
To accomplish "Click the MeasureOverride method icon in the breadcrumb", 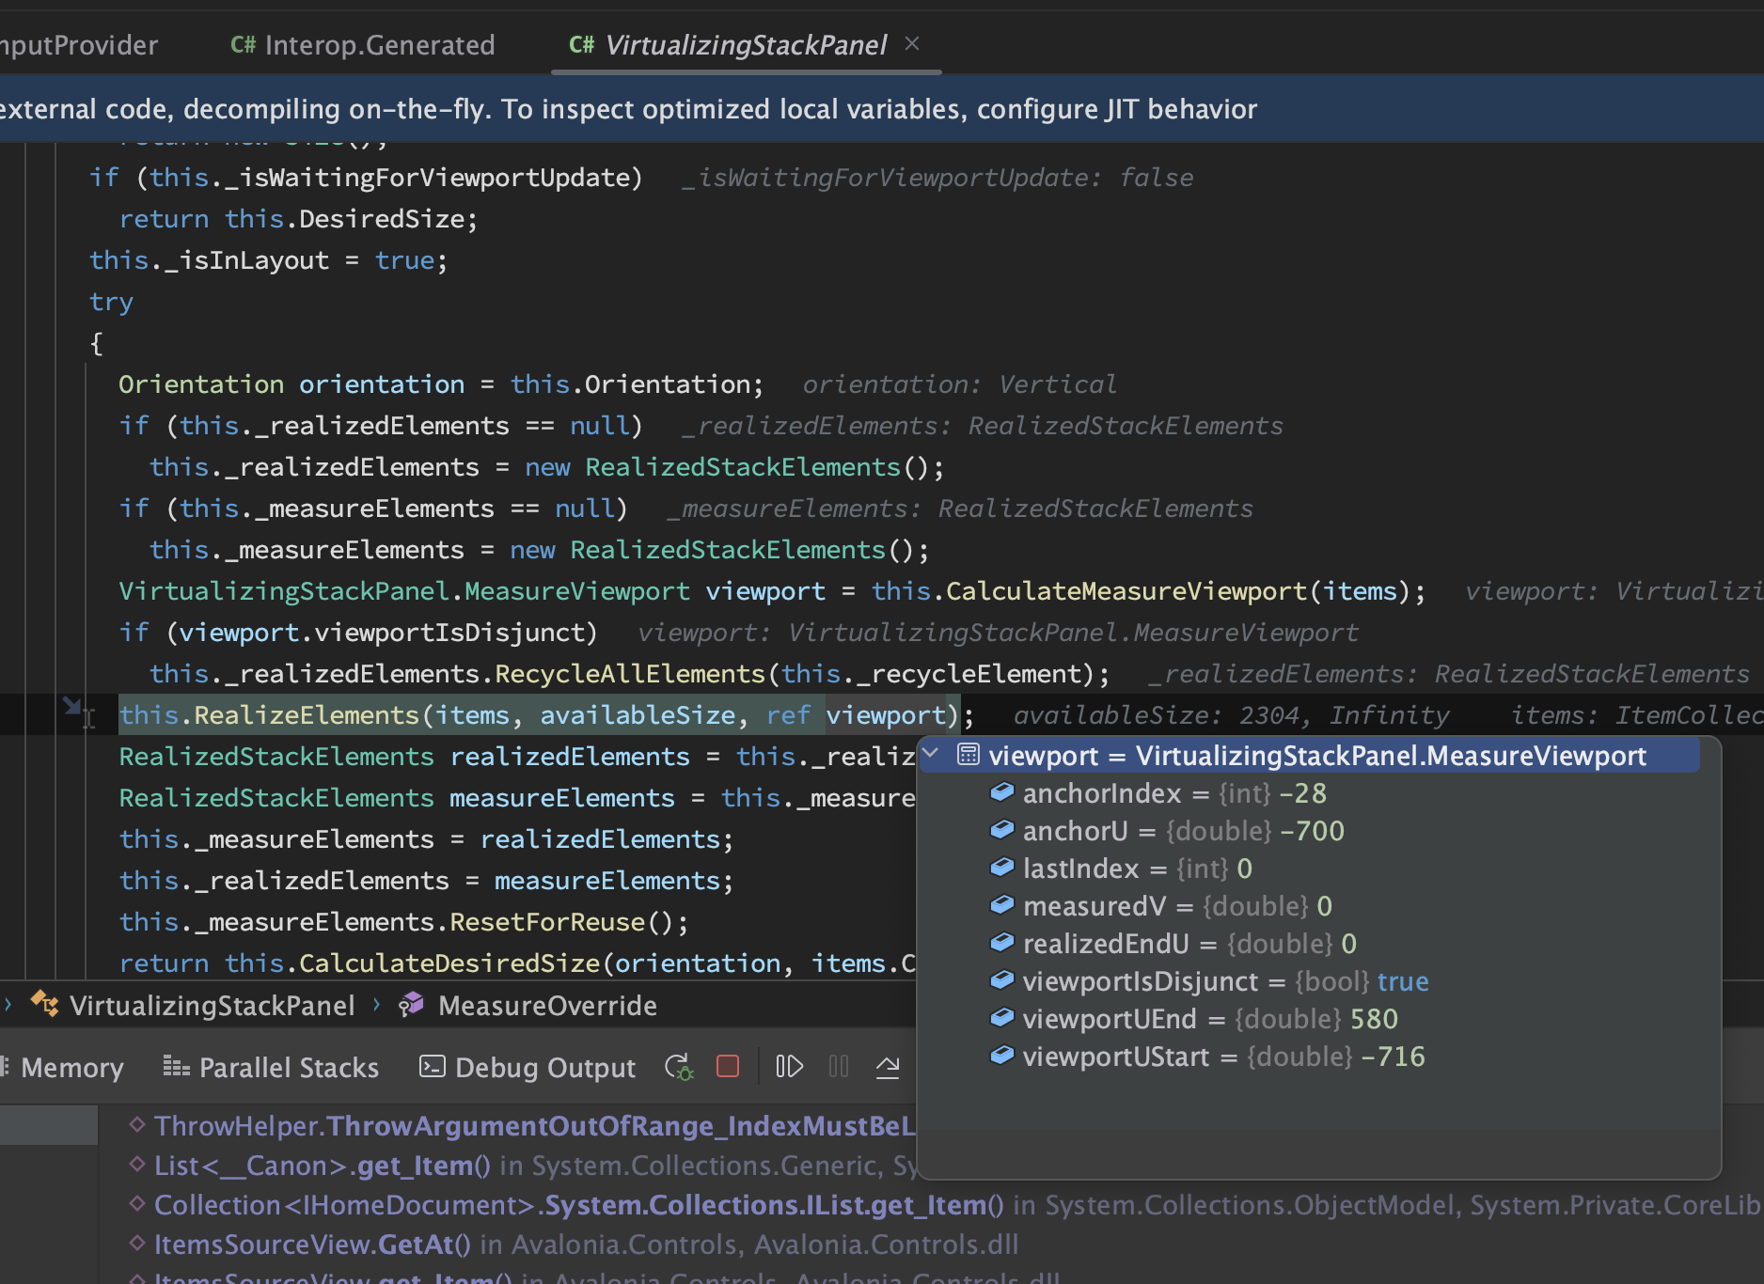I will click(x=411, y=1004).
